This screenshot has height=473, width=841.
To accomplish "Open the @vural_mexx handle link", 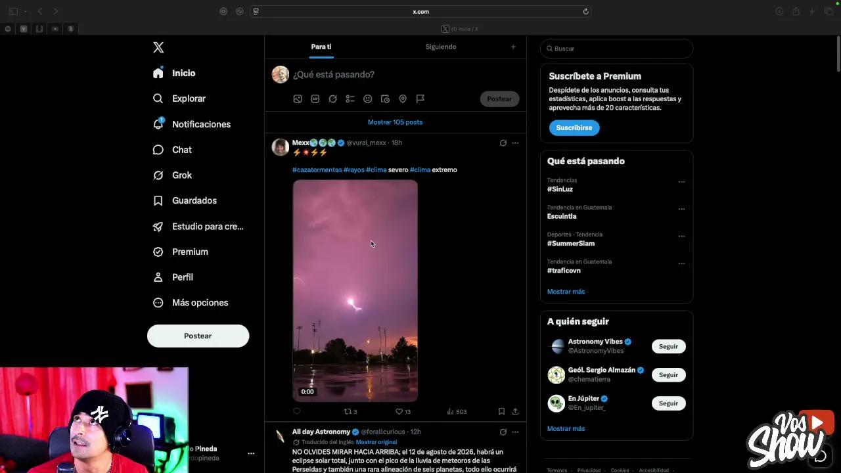I will (x=367, y=143).
